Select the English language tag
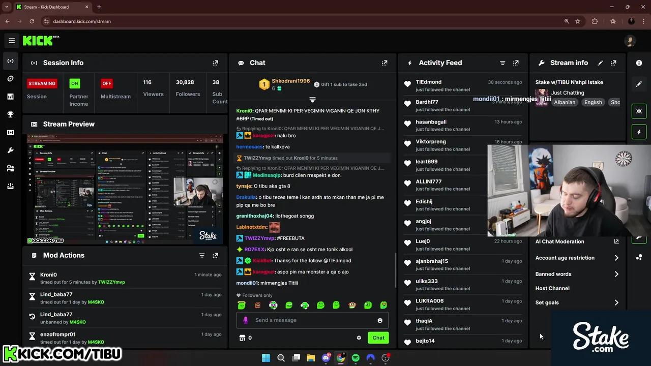This screenshot has width=651, height=366. point(593,102)
